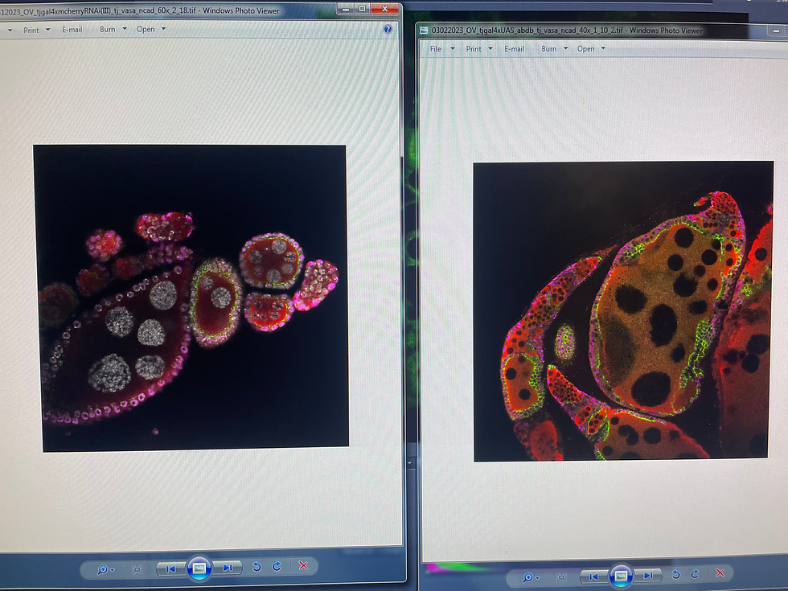Image resolution: width=788 pixels, height=591 pixels.
Task: Click the abdb ovary image in right viewer
Action: [x=623, y=310]
